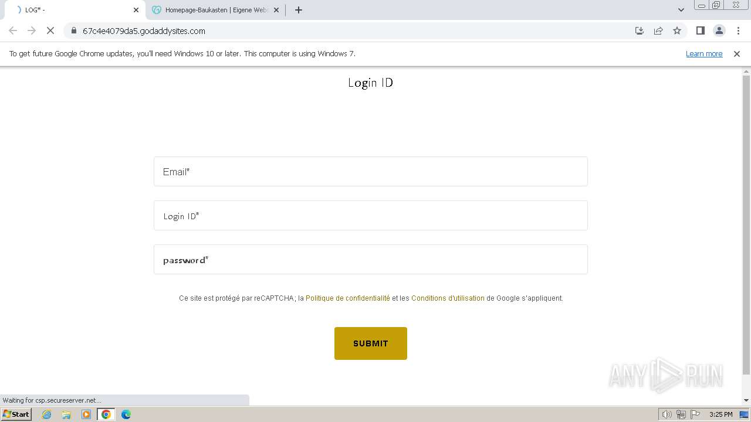This screenshot has width=751, height=422.
Task: Install or download page icon in address bar
Action: pos(640,30)
